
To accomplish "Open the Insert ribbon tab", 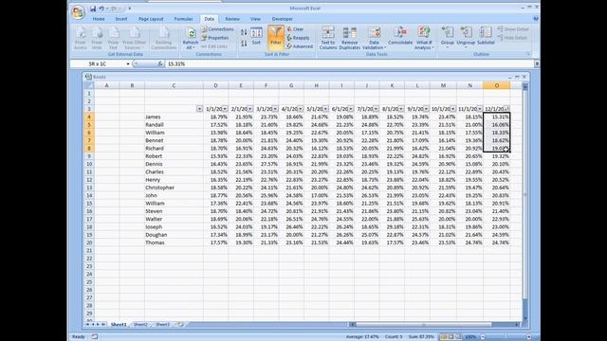I will pos(121,19).
